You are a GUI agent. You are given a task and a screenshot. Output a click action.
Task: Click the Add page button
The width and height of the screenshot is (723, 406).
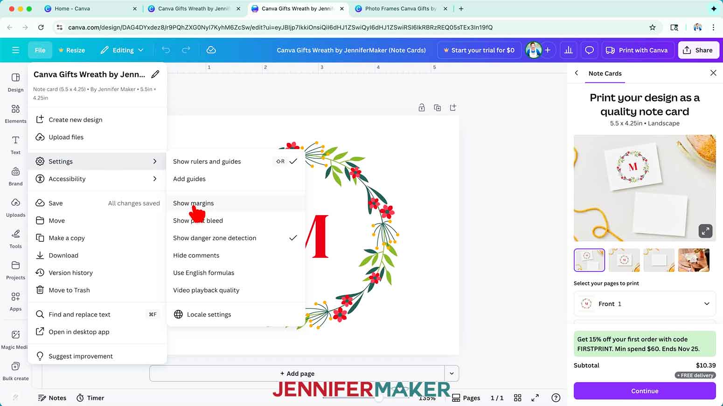pos(297,373)
